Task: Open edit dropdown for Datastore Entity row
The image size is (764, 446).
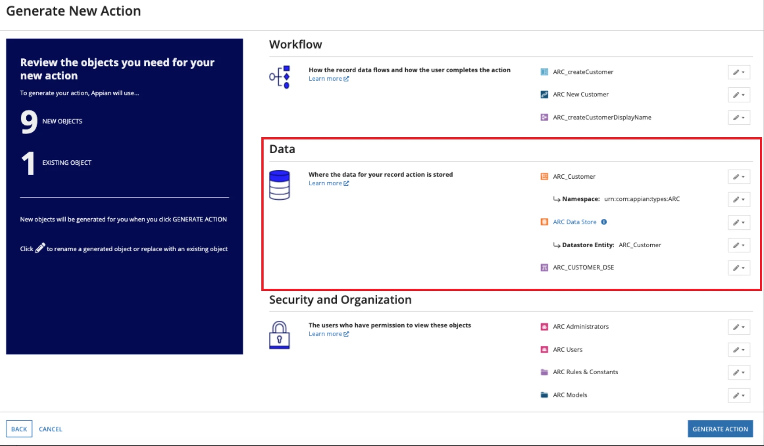Action: coord(739,245)
